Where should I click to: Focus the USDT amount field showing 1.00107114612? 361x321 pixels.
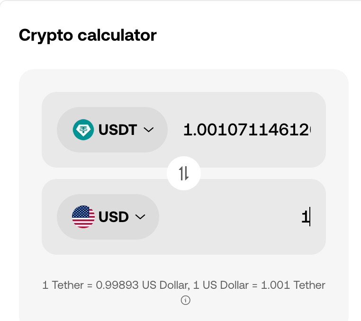click(247, 130)
